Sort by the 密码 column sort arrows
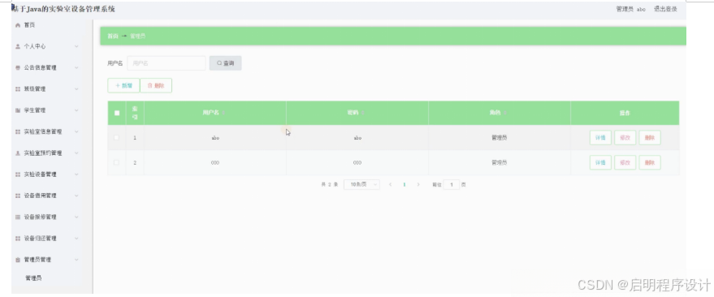 click(363, 113)
